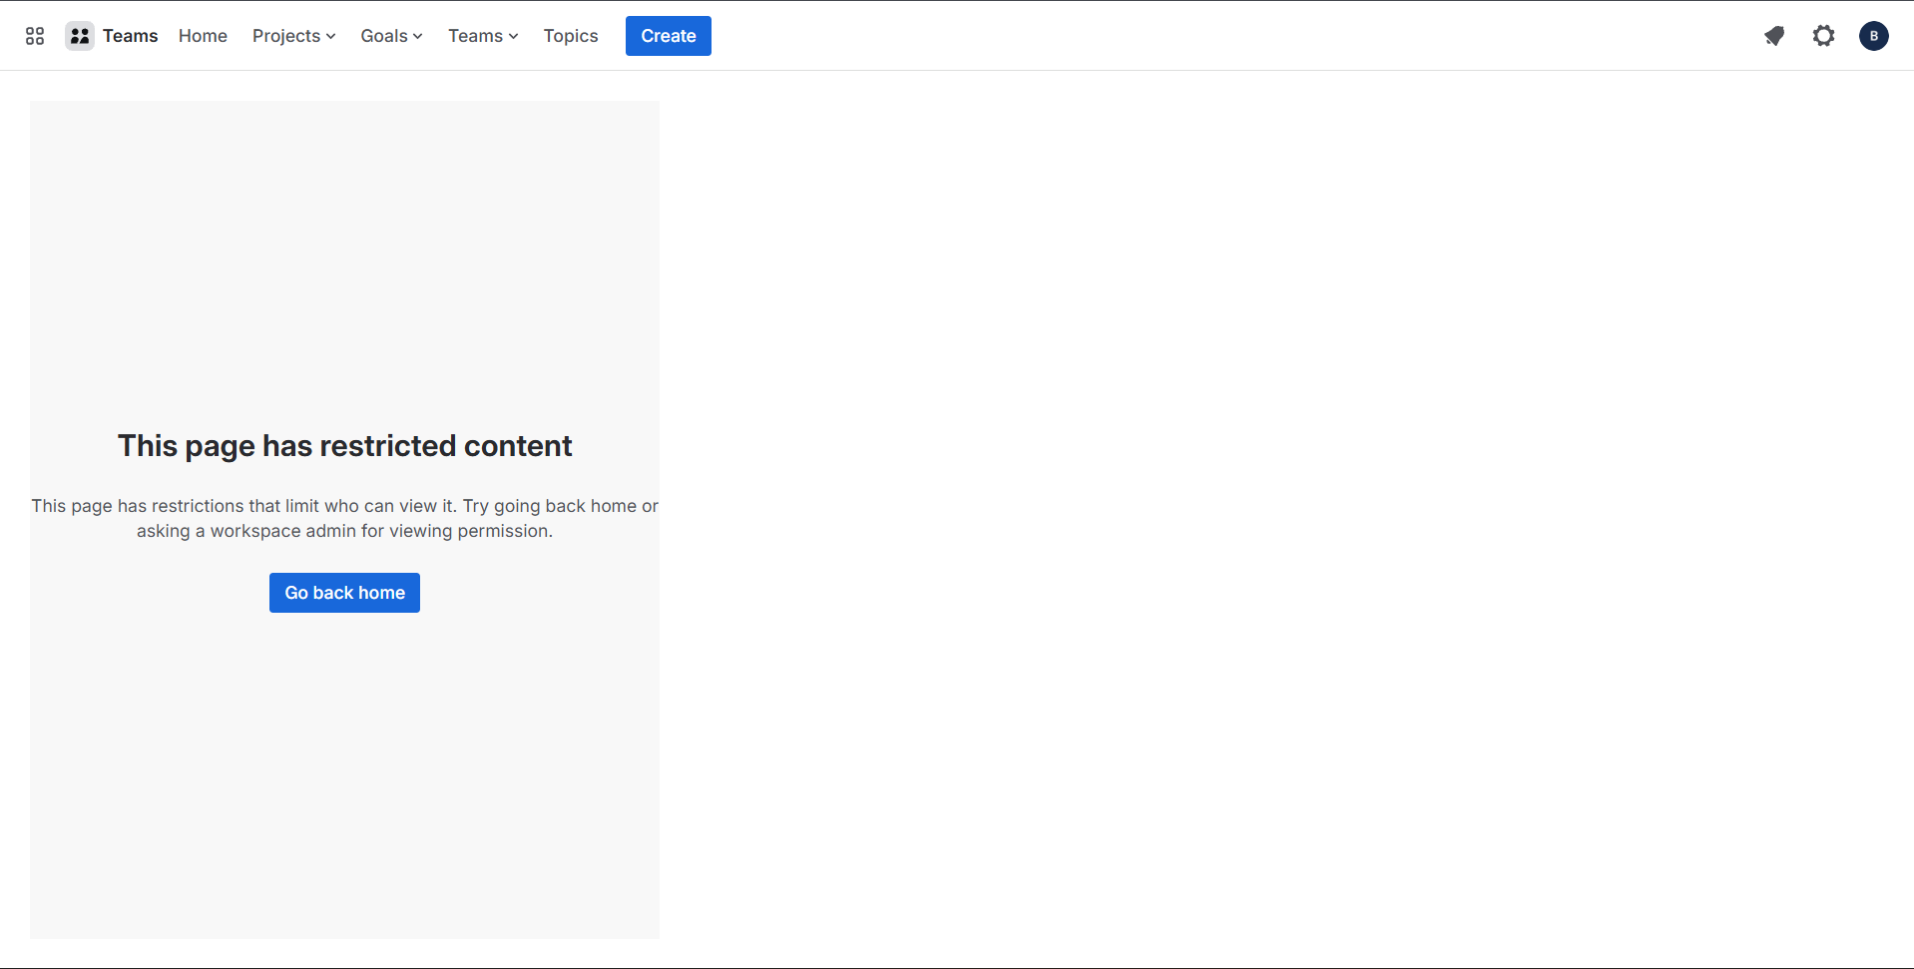The height and width of the screenshot is (969, 1914).
Task: Click the viewing permission description text
Action: [x=344, y=518]
